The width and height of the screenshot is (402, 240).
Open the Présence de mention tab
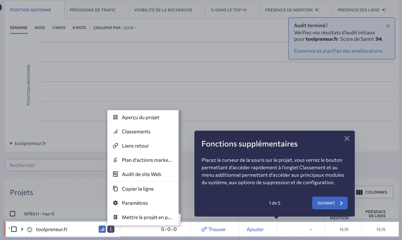(x=292, y=10)
